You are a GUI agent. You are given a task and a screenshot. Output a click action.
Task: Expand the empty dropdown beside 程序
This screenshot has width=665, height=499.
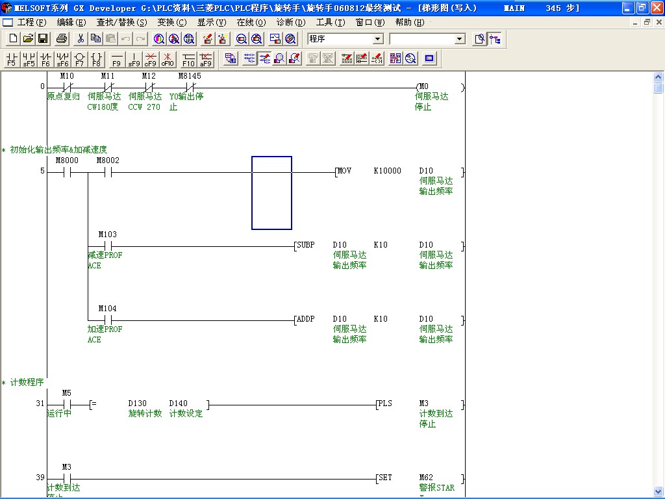460,39
